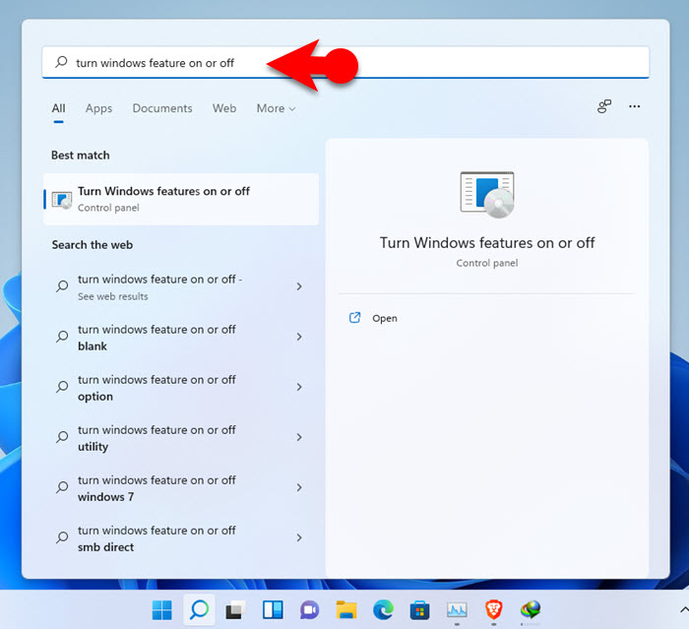Image resolution: width=689 pixels, height=629 pixels.
Task: Click the feedback people icon
Action: tap(604, 106)
